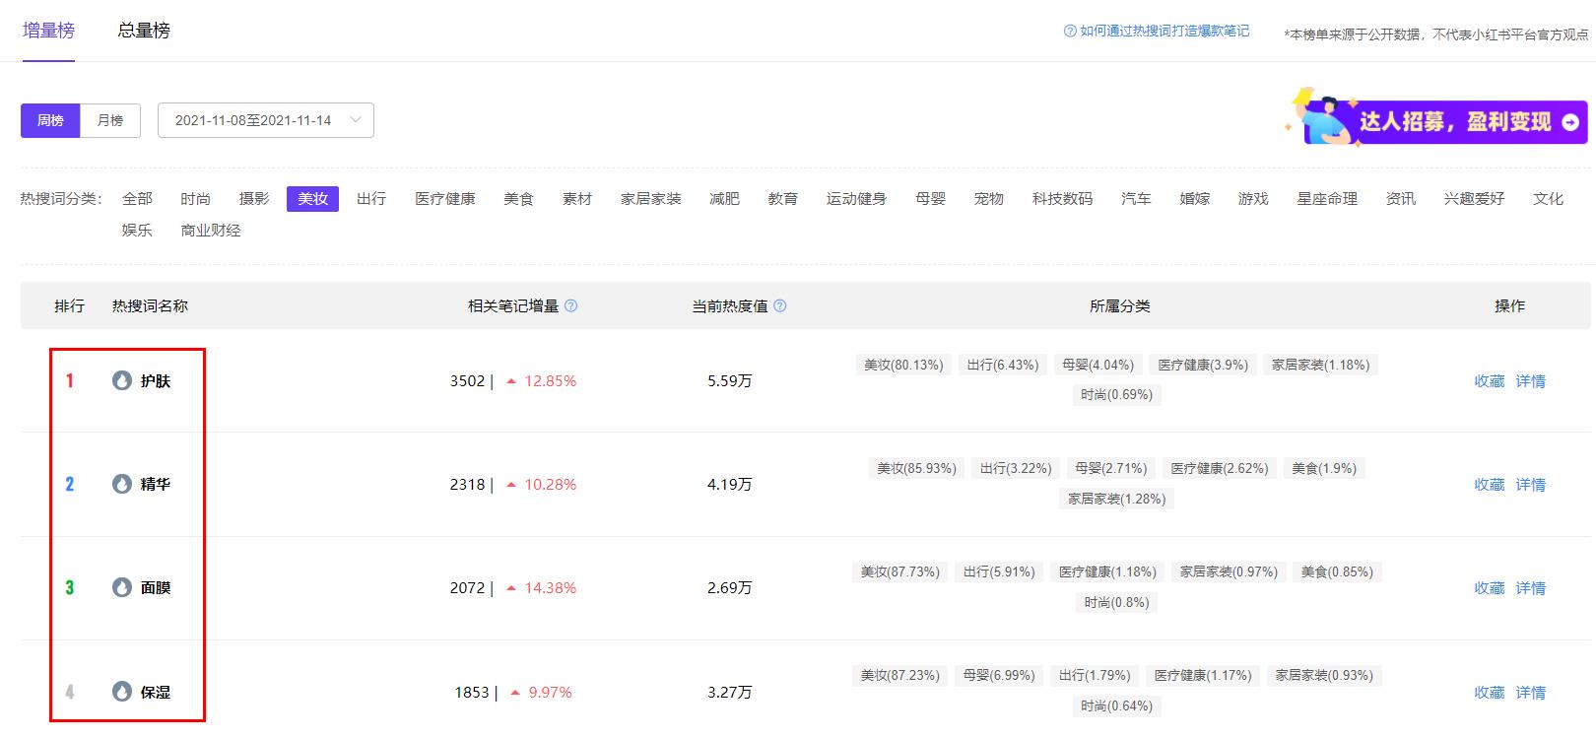Switch to the 总量榜 tab
1596x739 pixels.
tap(144, 31)
